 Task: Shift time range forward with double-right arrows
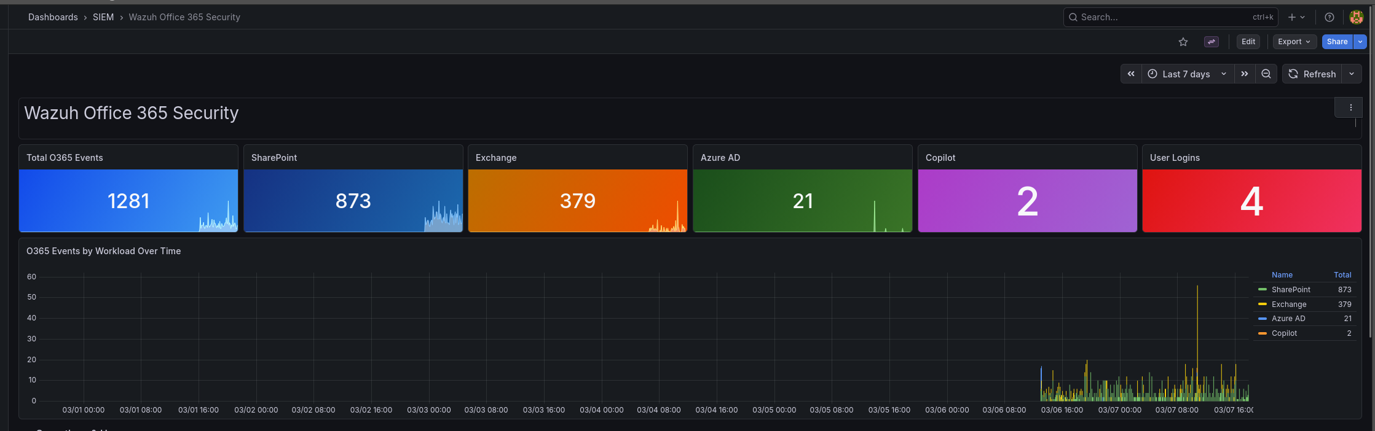[1245, 74]
